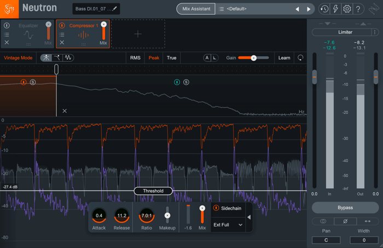This screenshot has height=248, width=383.
Task: Click the lightning bolt zero latency icon
Action: pos(335,9)
